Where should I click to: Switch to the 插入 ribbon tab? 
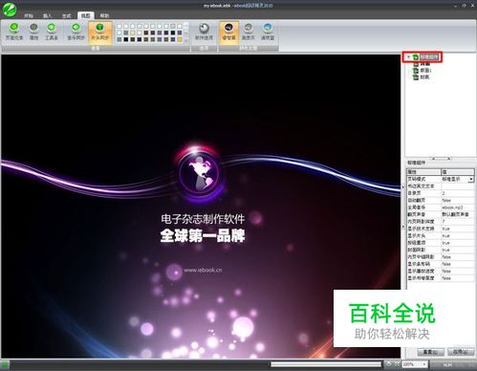click(47, 15)
